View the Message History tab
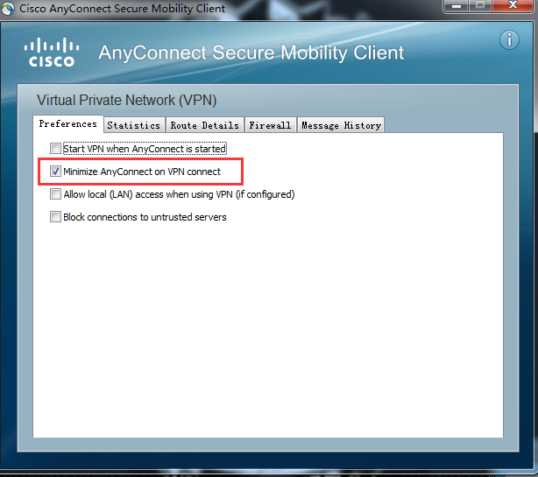The height and width of the screenshot is (477, 538). coord(341,125)
